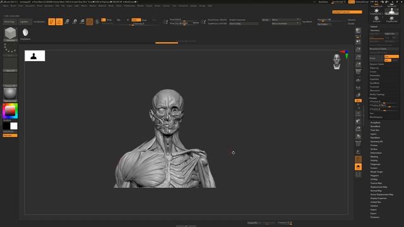The width and height of the screenshot is (404, 227).
Task: Click the color picker square
Action: 10,111
